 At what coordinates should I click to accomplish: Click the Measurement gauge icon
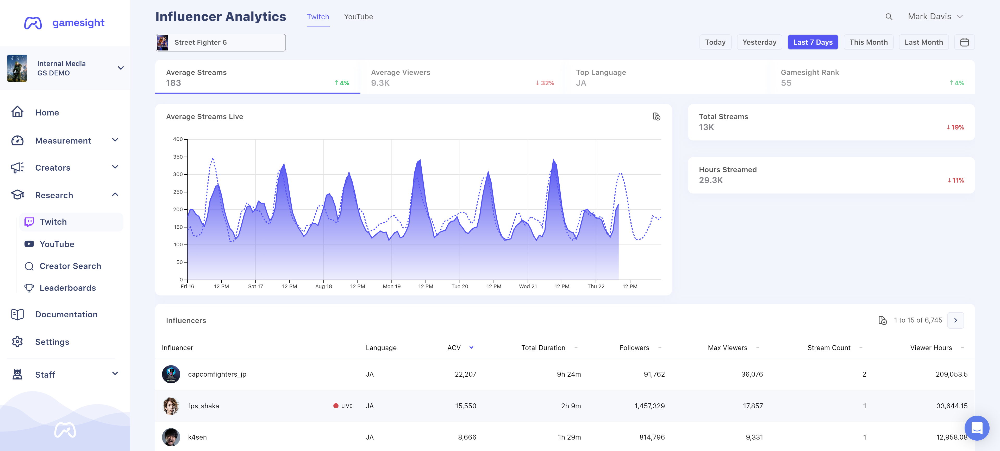point(17,140)
